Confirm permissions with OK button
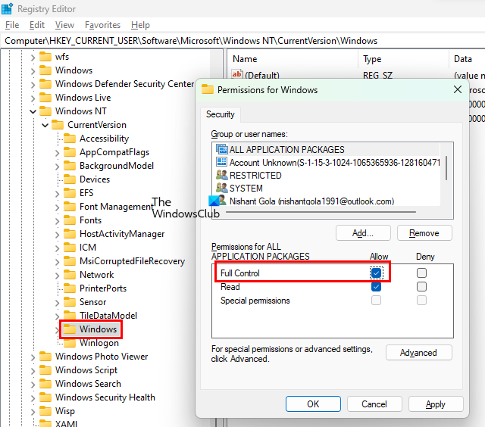 [x=313, y=404]
